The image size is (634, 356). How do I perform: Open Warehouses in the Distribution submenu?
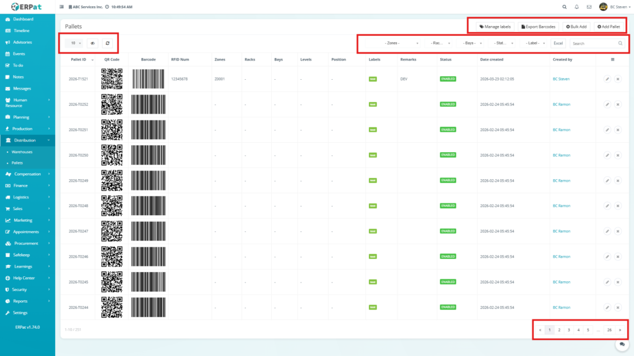[22, 151]
